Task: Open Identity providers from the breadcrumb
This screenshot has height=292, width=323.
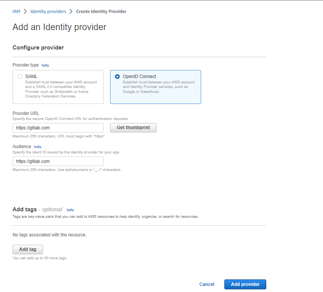Action: coord(48,11)
